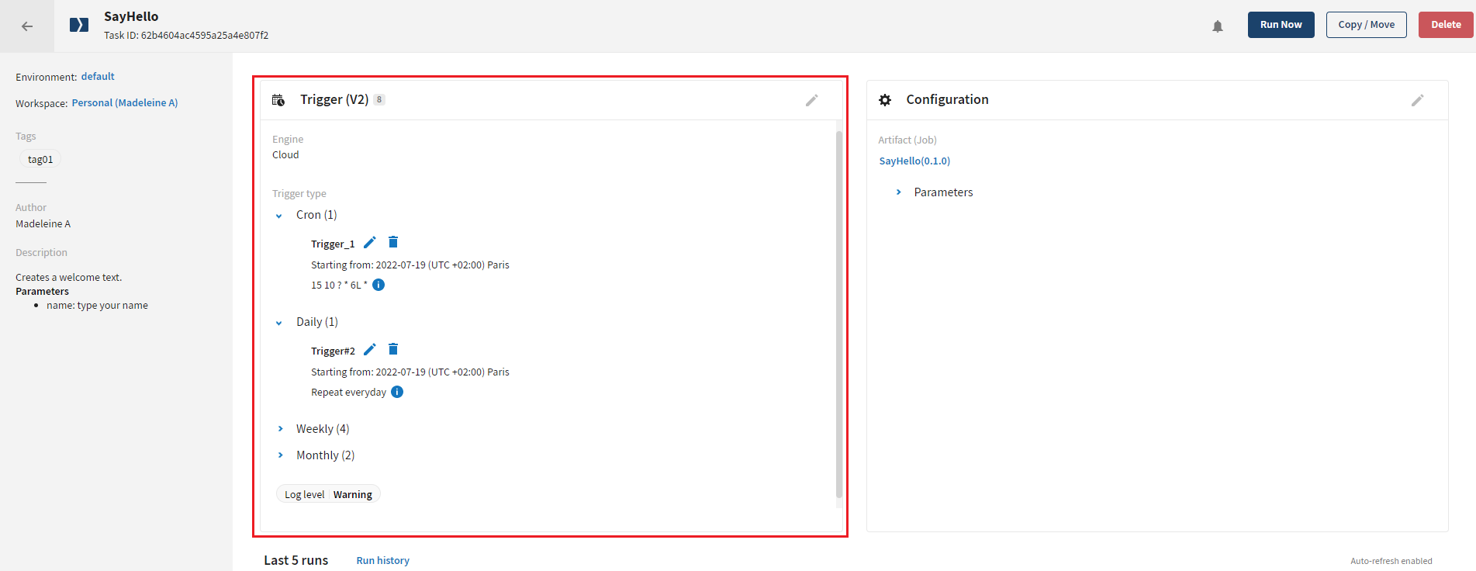Show info for the cron expression
This screenshot has width=1476, height=571.
[379, 285]
